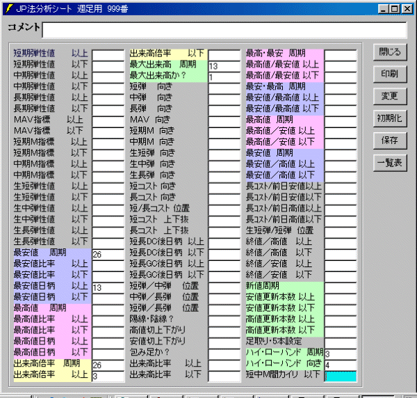This screenshot has height=398, width=417.
Task: Select the 最高値比率 以下 input field
Action: click(108, 332)
